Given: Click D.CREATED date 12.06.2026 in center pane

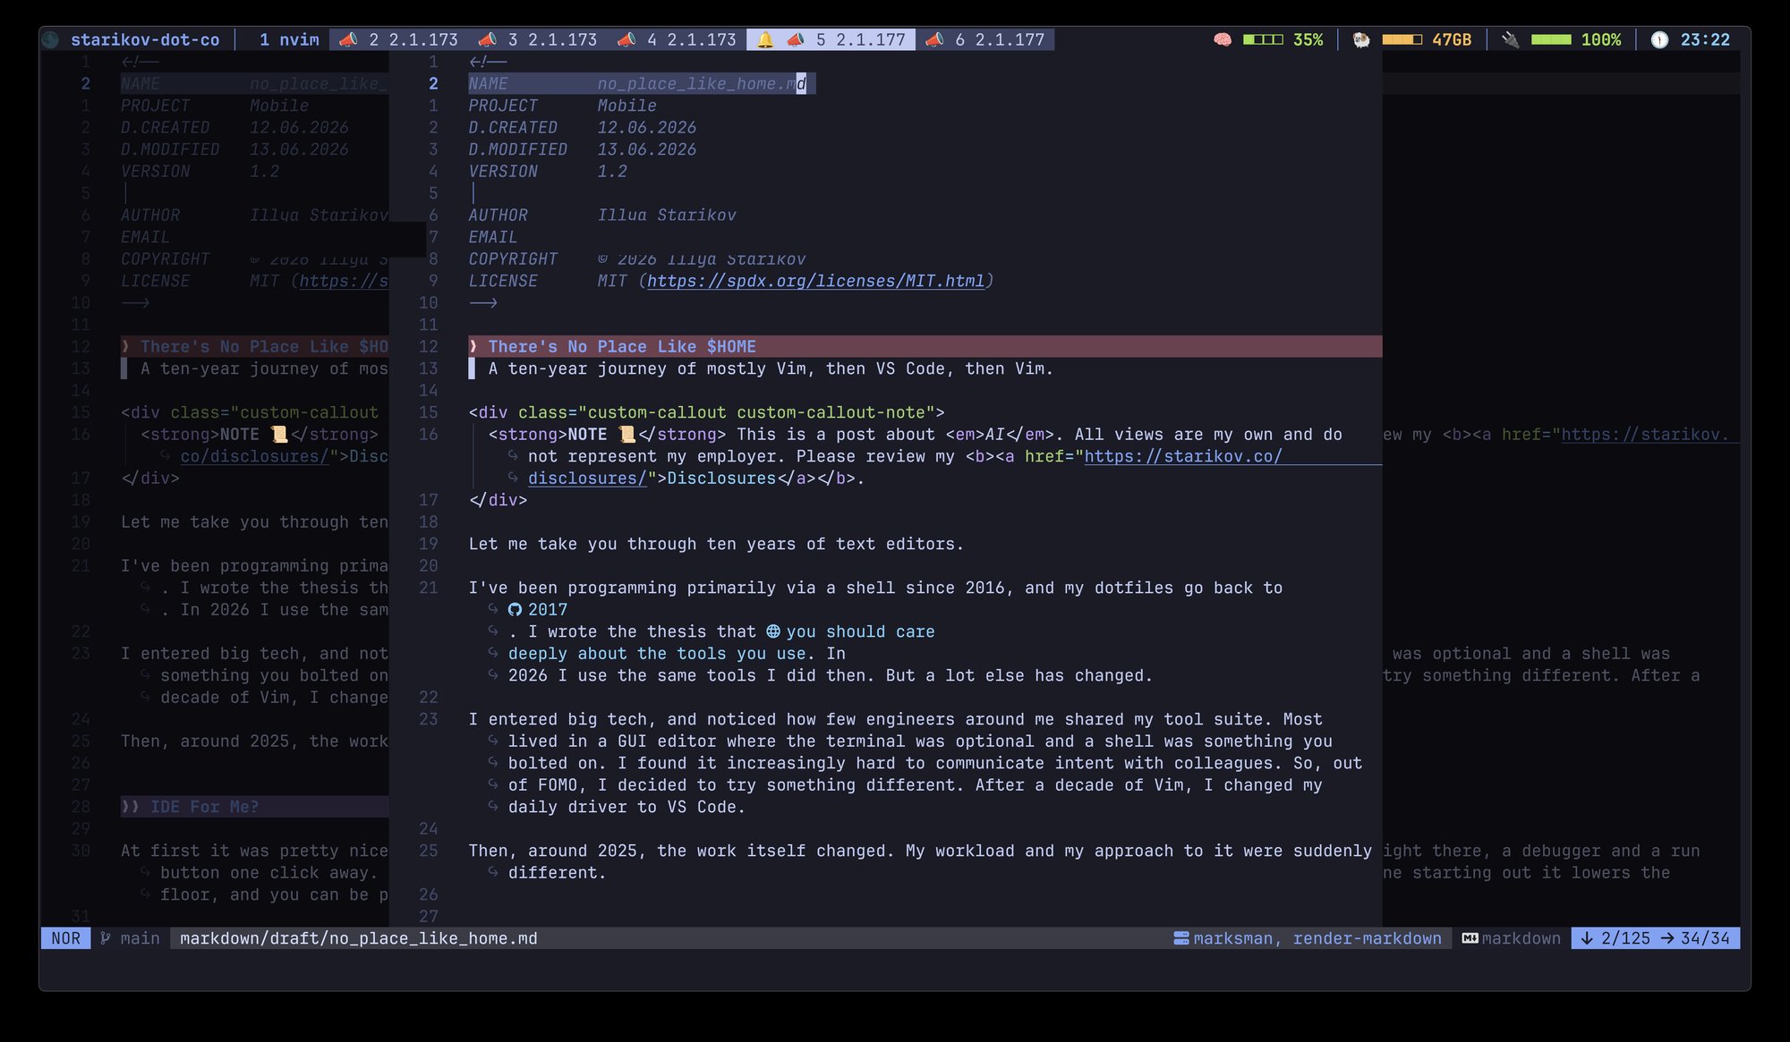Looking at the screenshot, I should point(647,128).
